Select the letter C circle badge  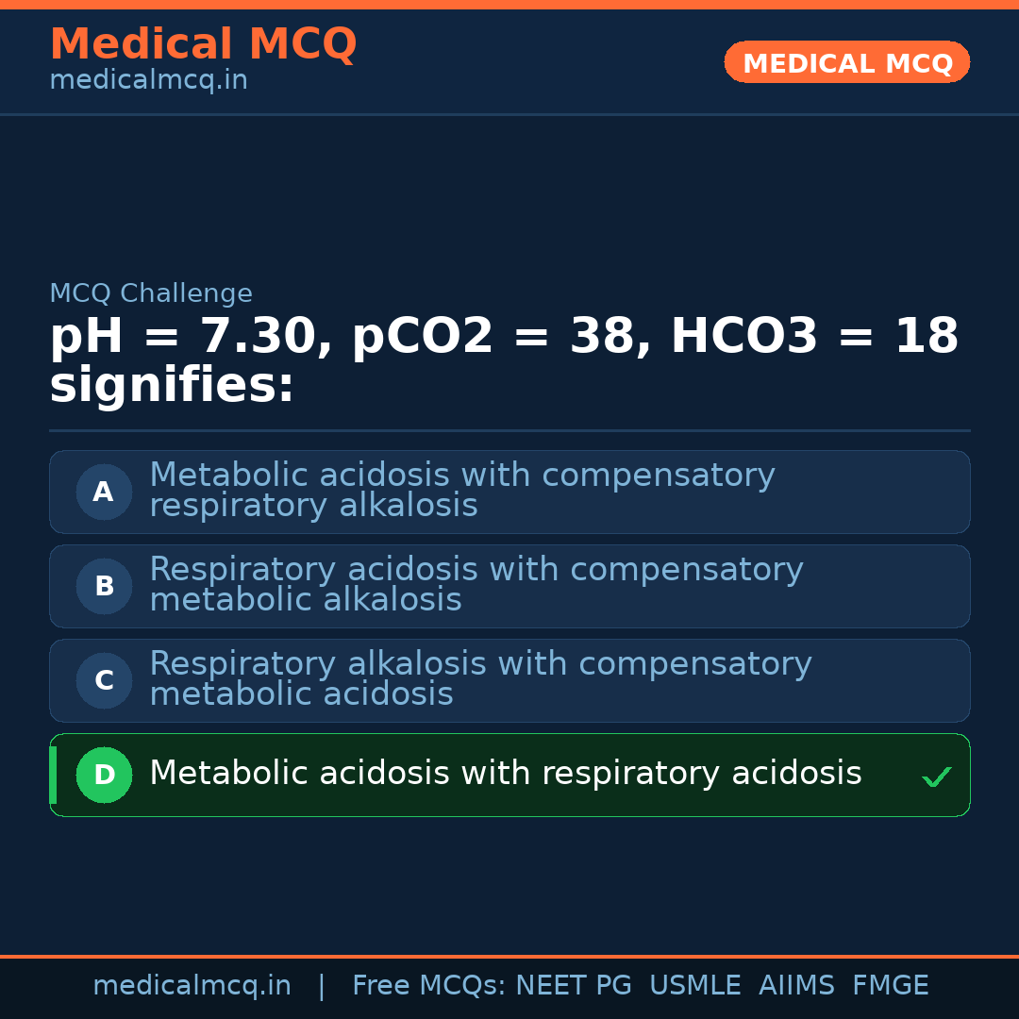pos(104,680)
